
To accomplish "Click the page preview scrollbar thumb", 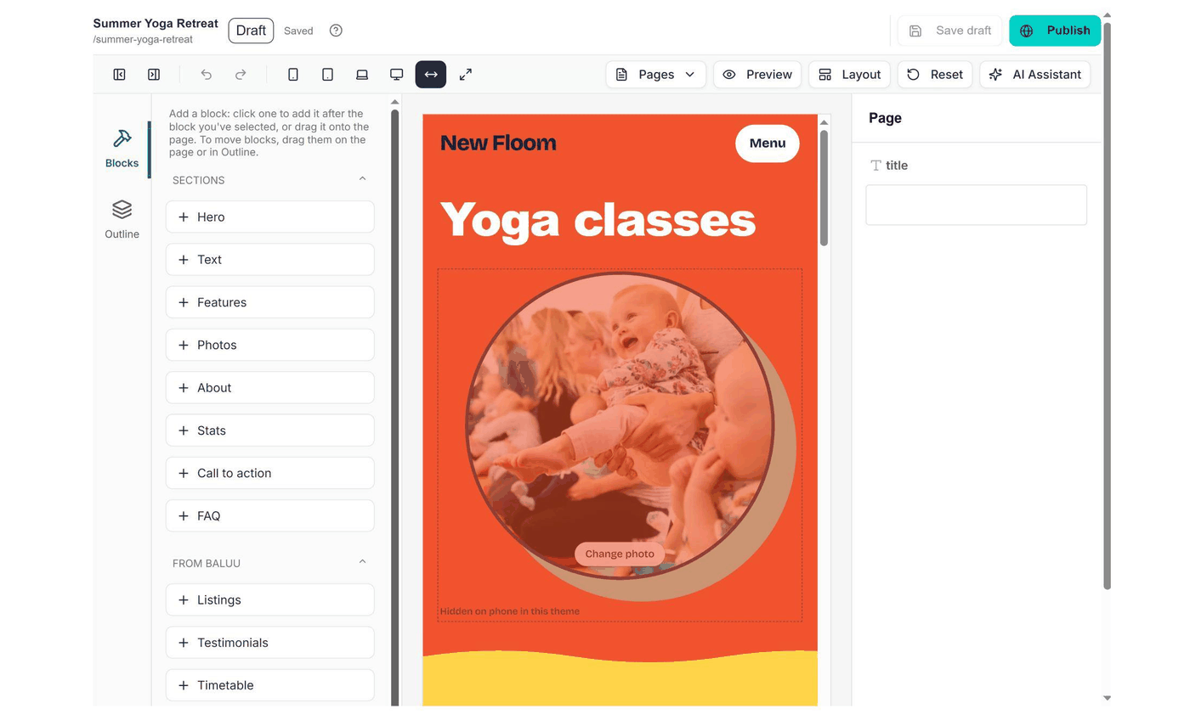I will point(824,188).
